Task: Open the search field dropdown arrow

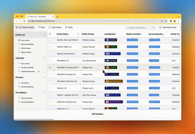Action: (154, 28)
